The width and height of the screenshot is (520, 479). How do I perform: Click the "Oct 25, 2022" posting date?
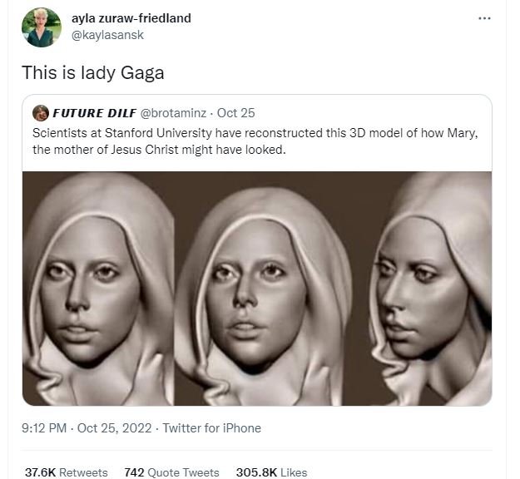(x=115, y=428)
